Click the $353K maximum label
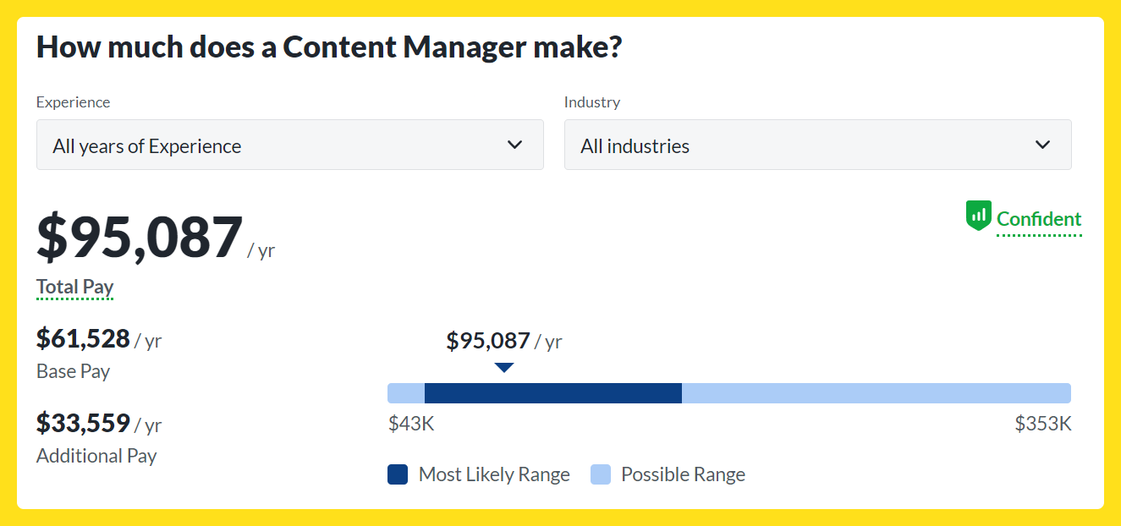The height and width of the screenshot is (526, 1121). point(1043,424)
